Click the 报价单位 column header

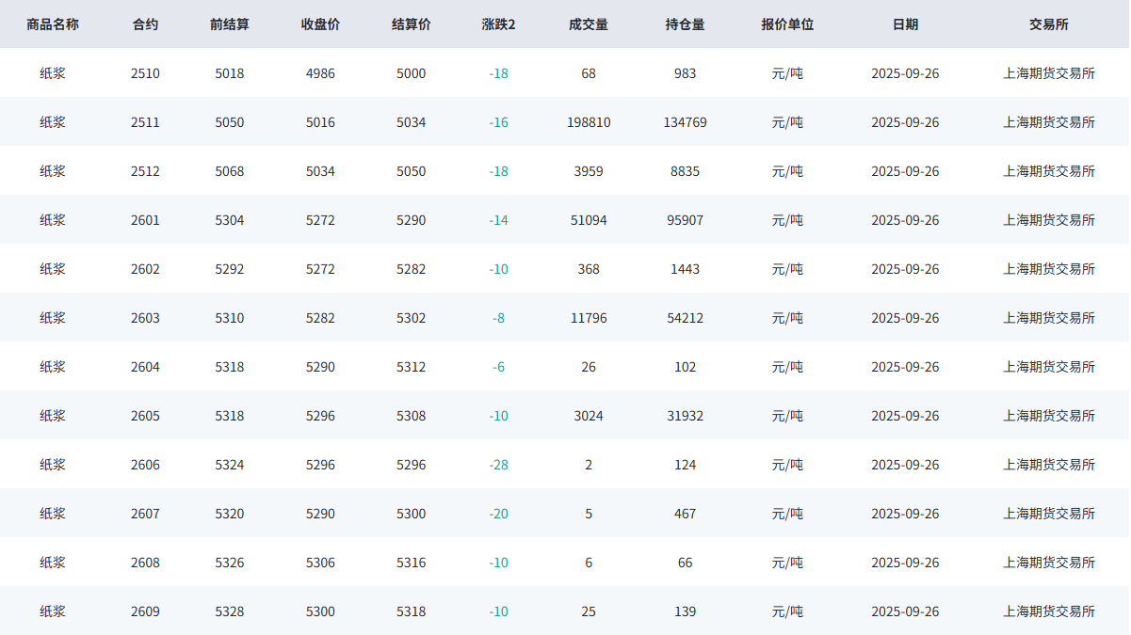coord(787,24)
